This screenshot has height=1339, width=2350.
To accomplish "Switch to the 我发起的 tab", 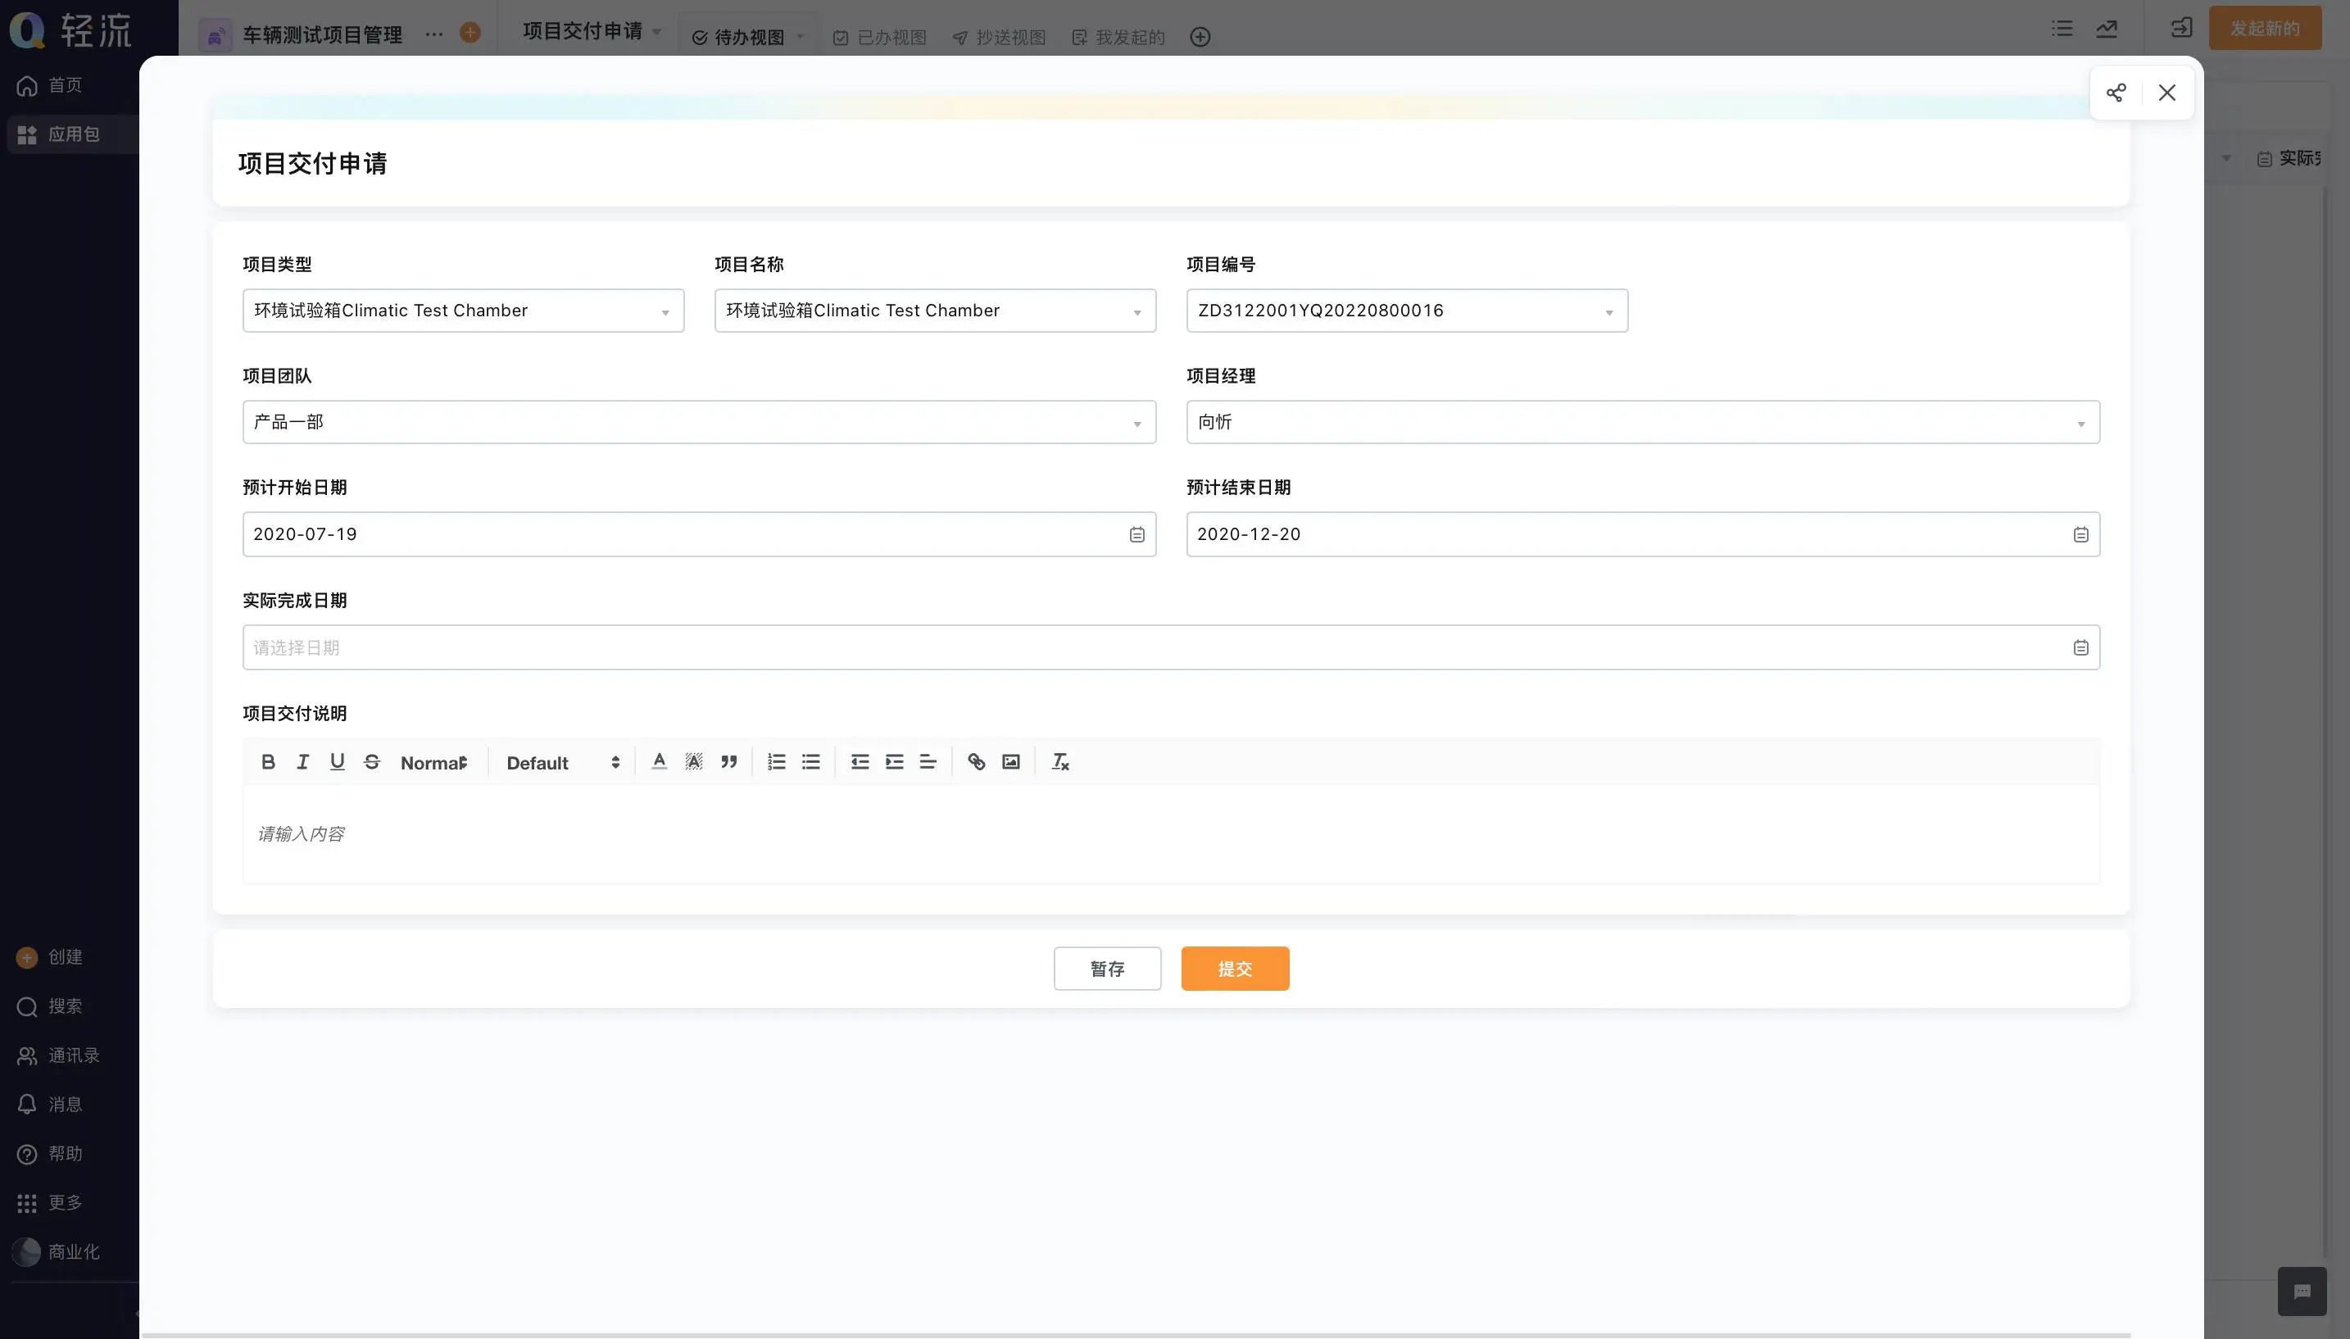I will (x=1118, y=37).
